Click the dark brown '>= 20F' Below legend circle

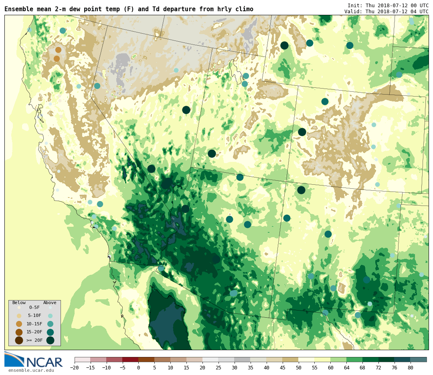click(19, 340)
